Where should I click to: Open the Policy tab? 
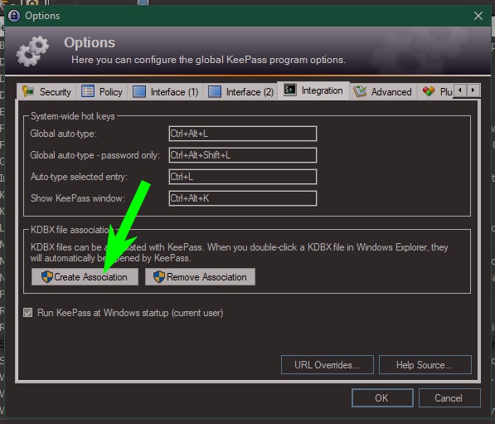pyautogui.click(x=102, y=91)
